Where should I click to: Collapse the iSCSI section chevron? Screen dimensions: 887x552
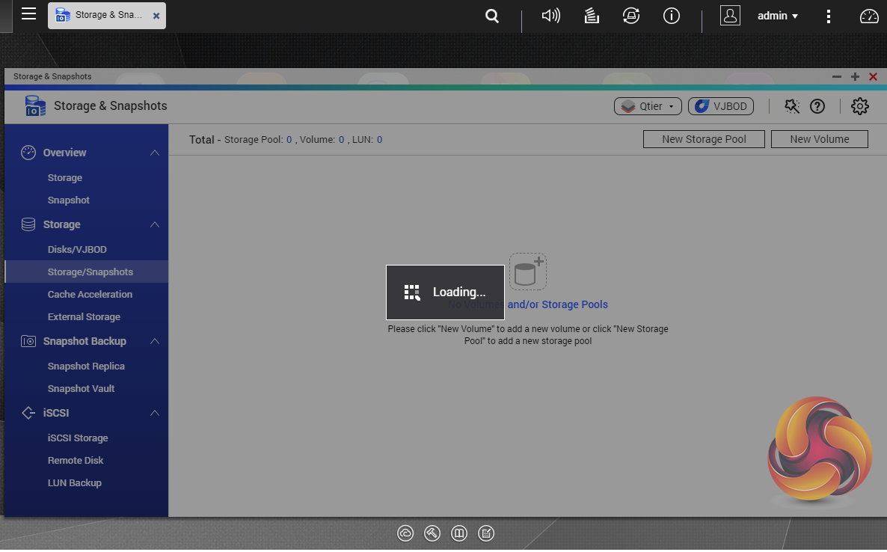[154, 413]
